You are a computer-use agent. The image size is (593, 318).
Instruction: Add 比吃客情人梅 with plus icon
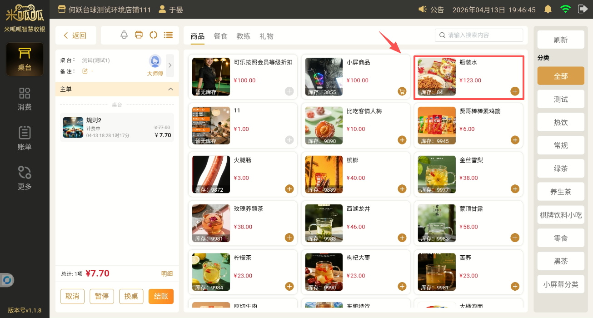pyautogui.click(x=402, y=140)
